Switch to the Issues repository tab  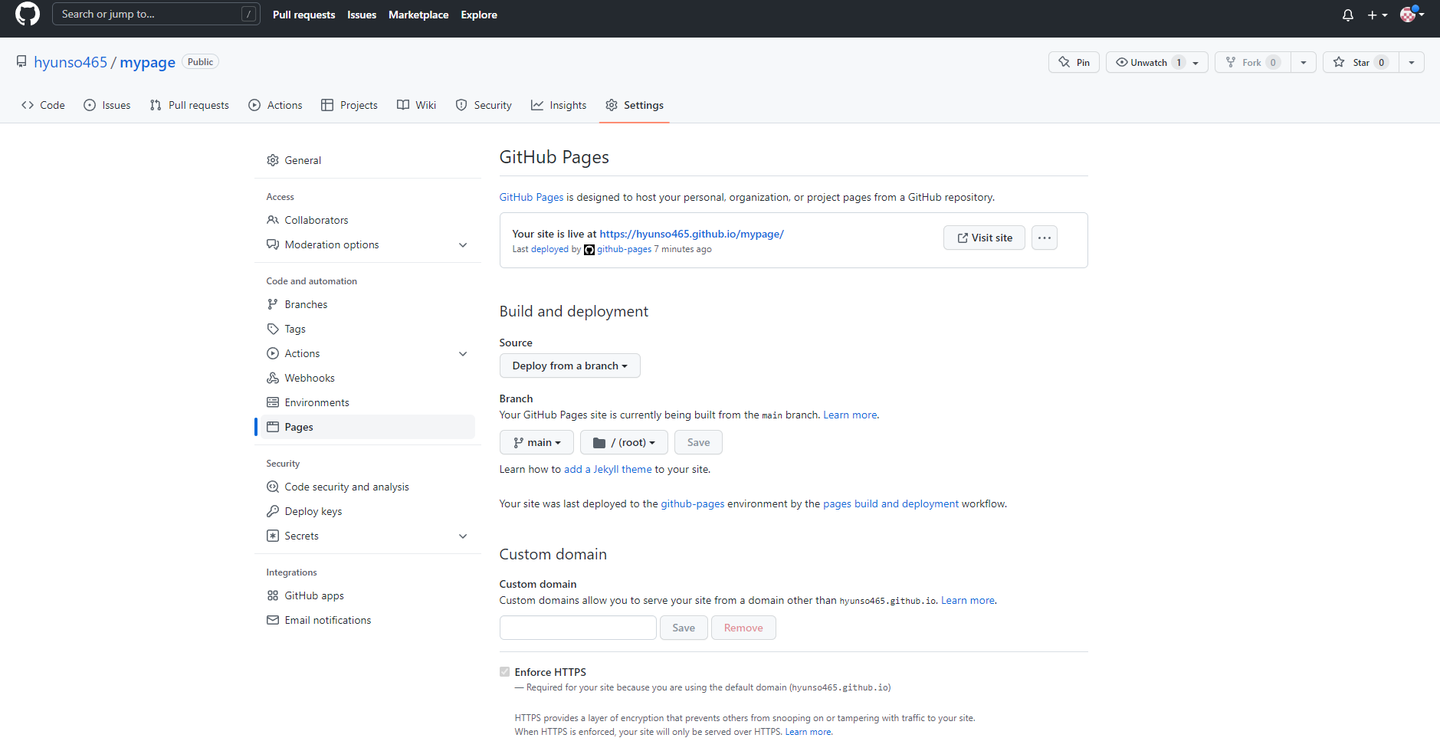(107, 105)
